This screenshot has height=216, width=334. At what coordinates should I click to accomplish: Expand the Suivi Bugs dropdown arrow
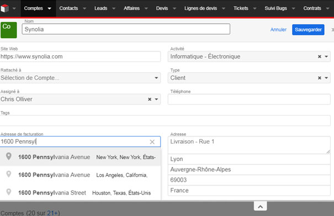point(293,8)
